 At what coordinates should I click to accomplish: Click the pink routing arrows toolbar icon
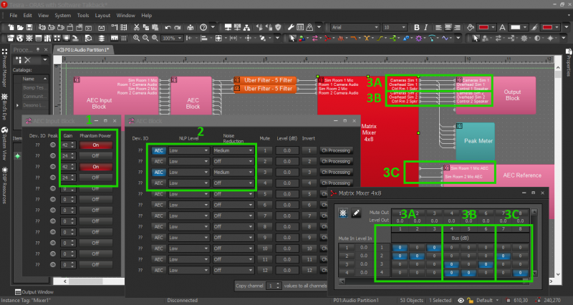coord(314,38)
